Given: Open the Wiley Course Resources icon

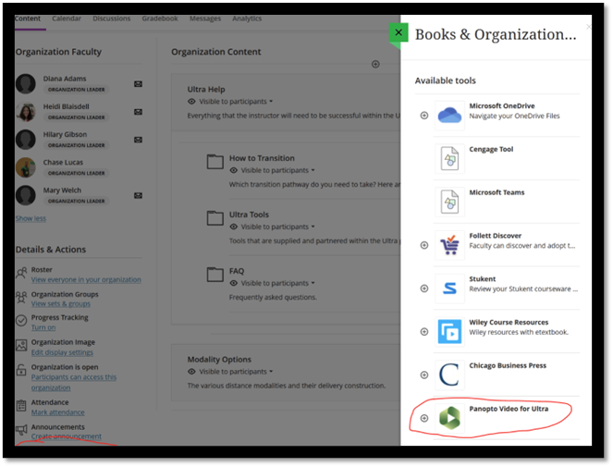Looking at the screenshot, I should (x=449, y=332).
